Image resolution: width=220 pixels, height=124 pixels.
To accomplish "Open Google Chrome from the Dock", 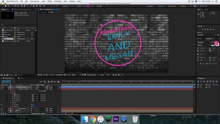I will tap(93, 120).
